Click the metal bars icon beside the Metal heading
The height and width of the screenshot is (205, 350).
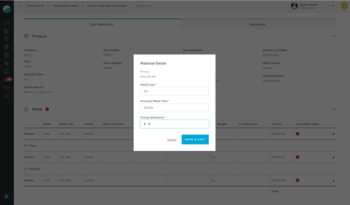26,109
